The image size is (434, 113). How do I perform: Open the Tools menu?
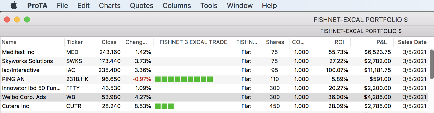coord(209,5)
